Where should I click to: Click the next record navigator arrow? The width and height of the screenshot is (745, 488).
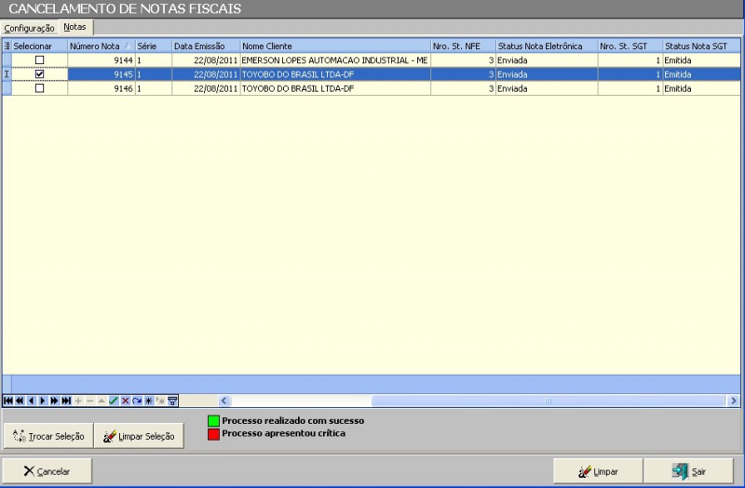43,401
